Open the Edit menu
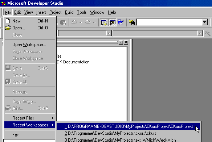Image resolution: width=212 pixels, height=142 pixels. [17, 12]
